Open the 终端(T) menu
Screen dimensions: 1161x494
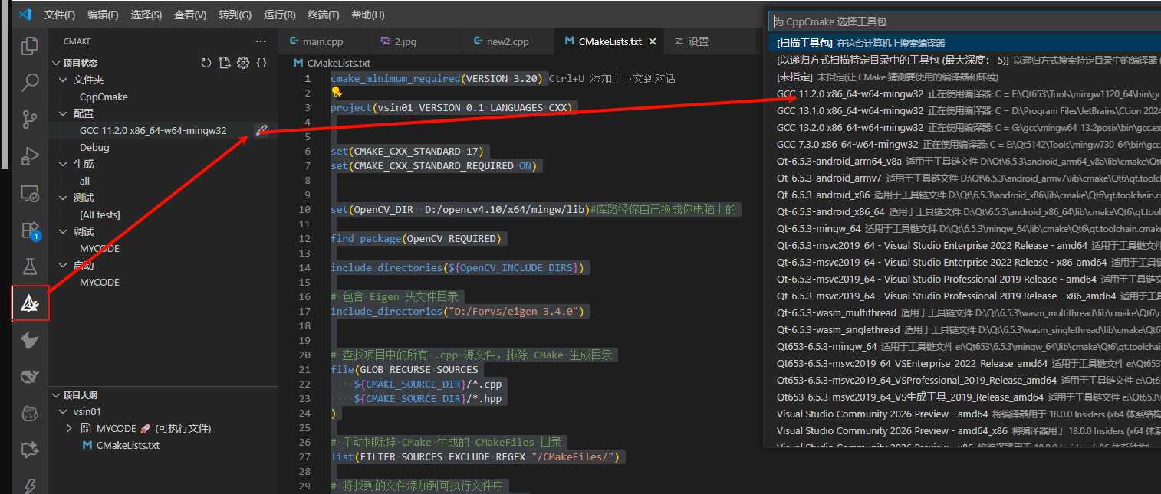point(324,15)
